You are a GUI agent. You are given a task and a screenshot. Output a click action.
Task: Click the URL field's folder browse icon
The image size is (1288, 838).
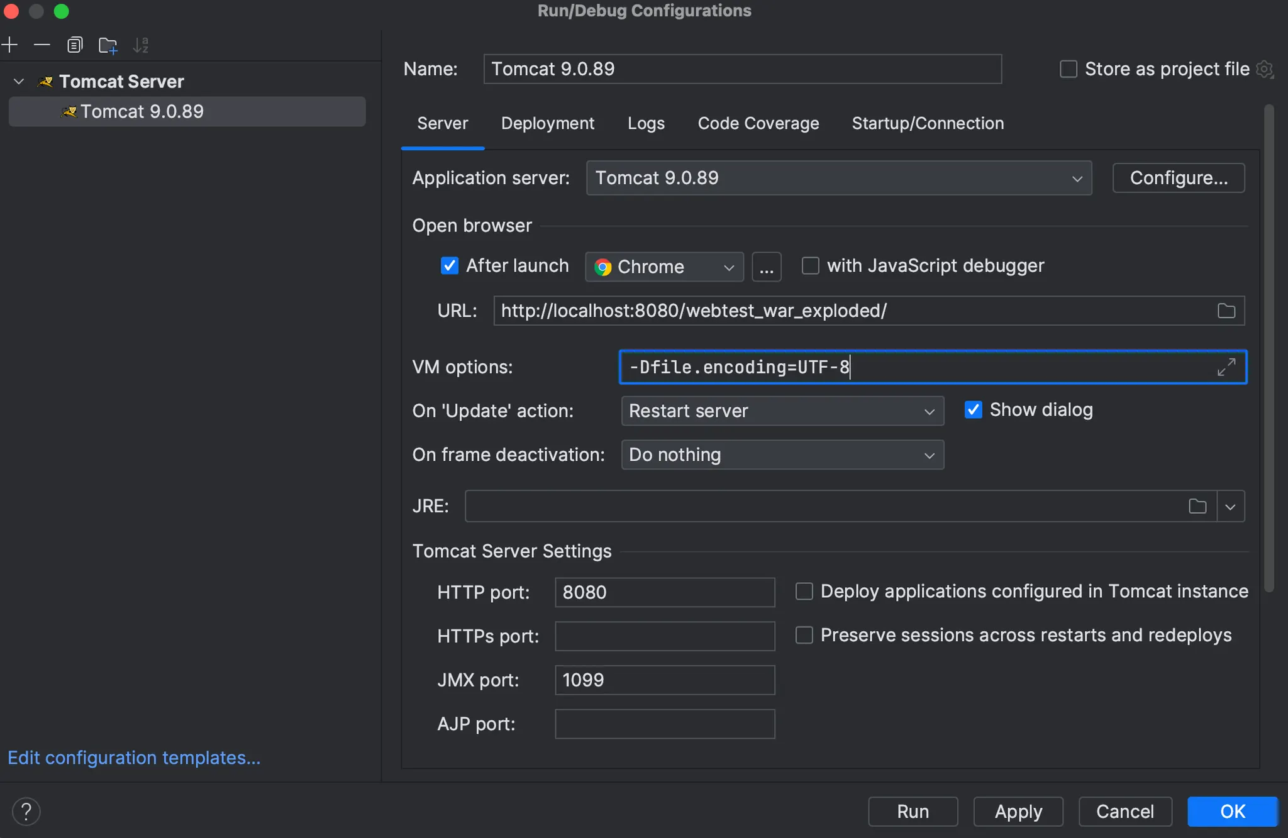[1226, 311]
